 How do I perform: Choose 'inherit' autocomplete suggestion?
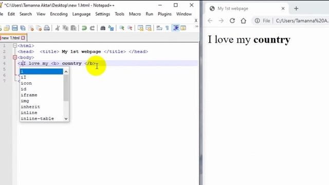pyautogui.click(x=41, y=107)
